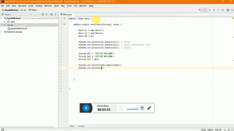Click the highlighted variable a3 on line 7
The image size is (234, 131).
[86, 36]
